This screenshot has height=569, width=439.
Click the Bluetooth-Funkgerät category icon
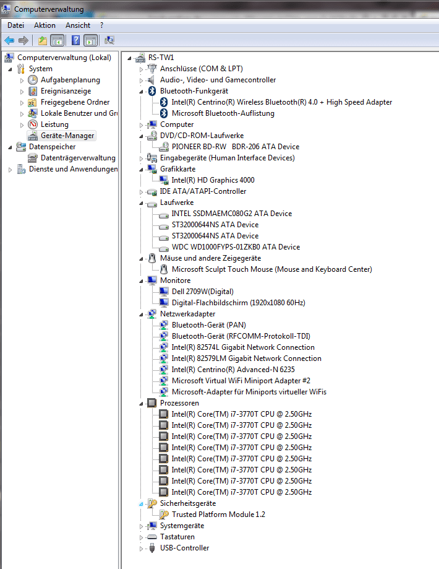coord(152,91)
